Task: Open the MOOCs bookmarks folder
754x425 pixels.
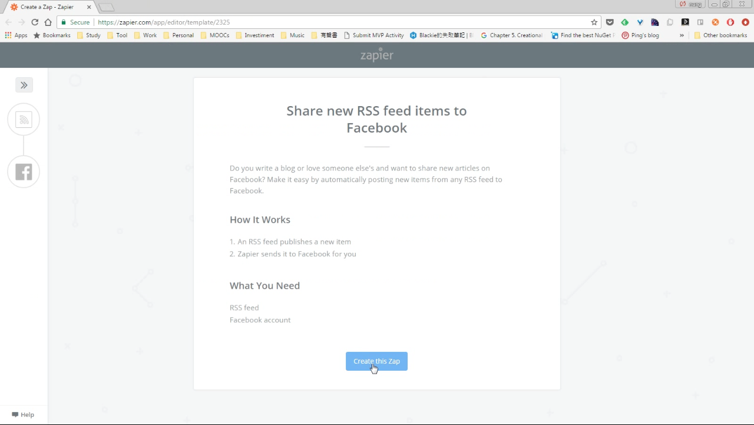Action: (215, 35)
